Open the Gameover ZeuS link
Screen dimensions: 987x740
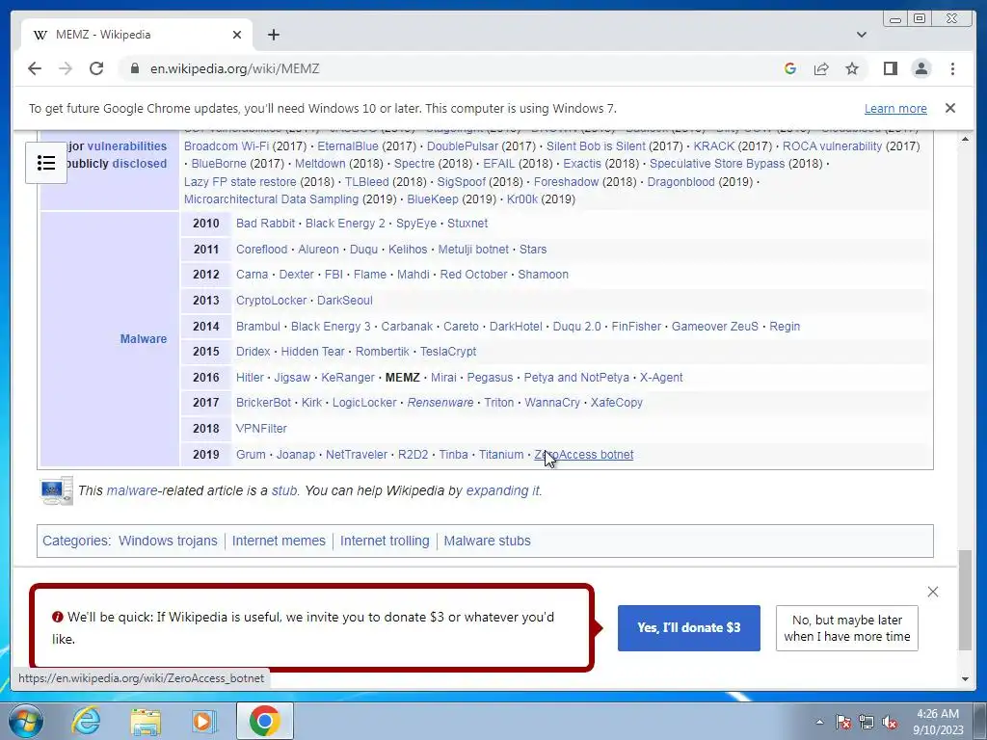(x=714, y=327)
